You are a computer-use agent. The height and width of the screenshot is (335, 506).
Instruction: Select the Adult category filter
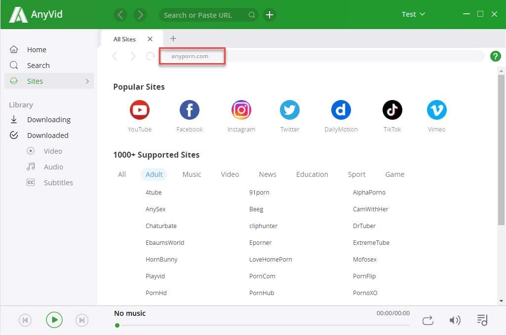[154, 174]
